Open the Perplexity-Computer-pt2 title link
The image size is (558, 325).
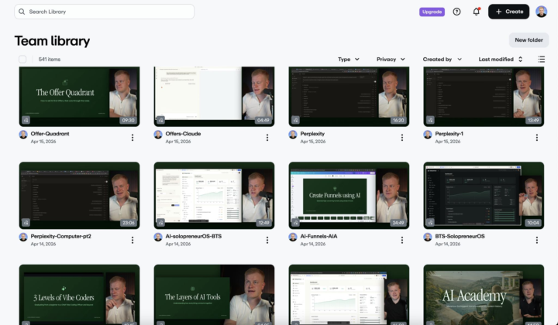pos(61,236)
